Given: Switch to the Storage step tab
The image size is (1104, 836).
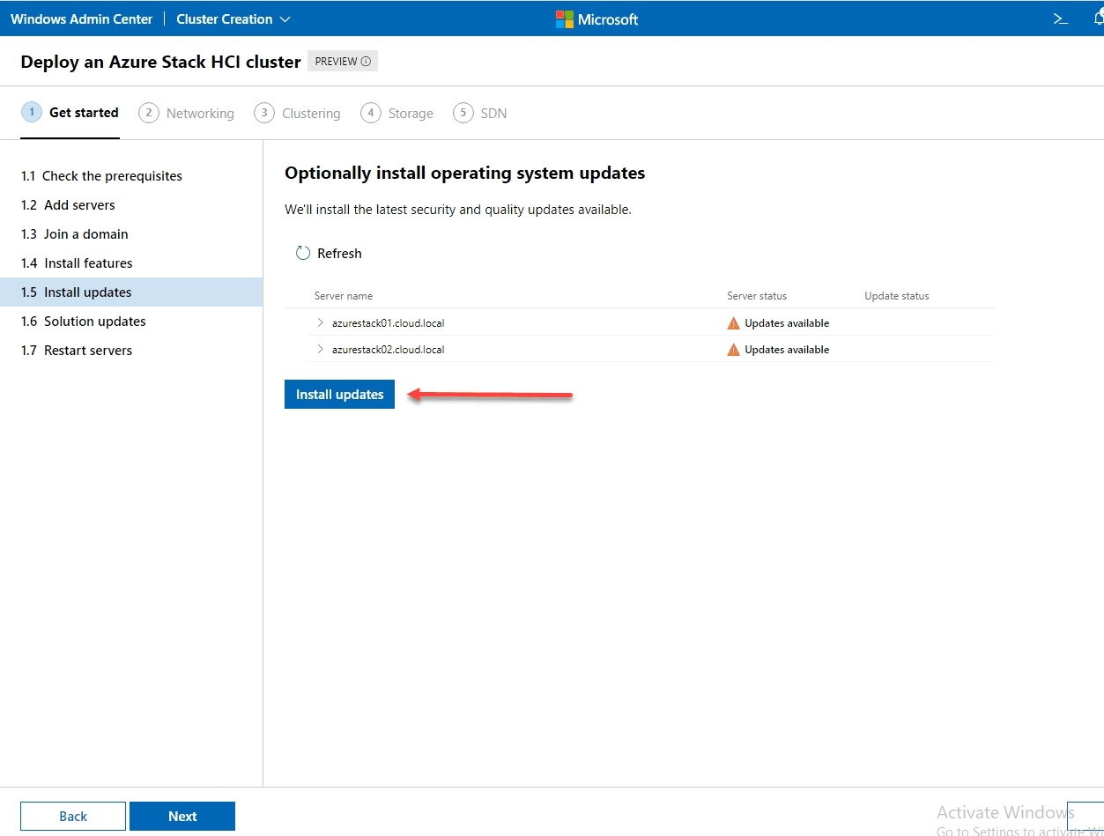Looking at the screenshot, I should click(x=397, y=113).
